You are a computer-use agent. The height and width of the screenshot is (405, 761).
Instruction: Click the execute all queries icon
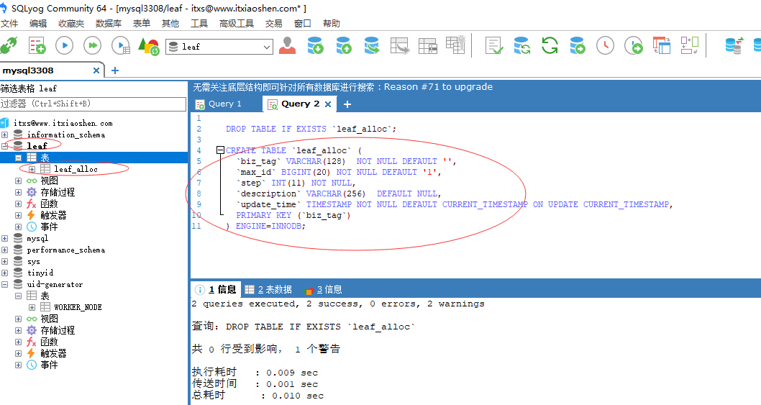pyautogui.click(x=92, y=45)
